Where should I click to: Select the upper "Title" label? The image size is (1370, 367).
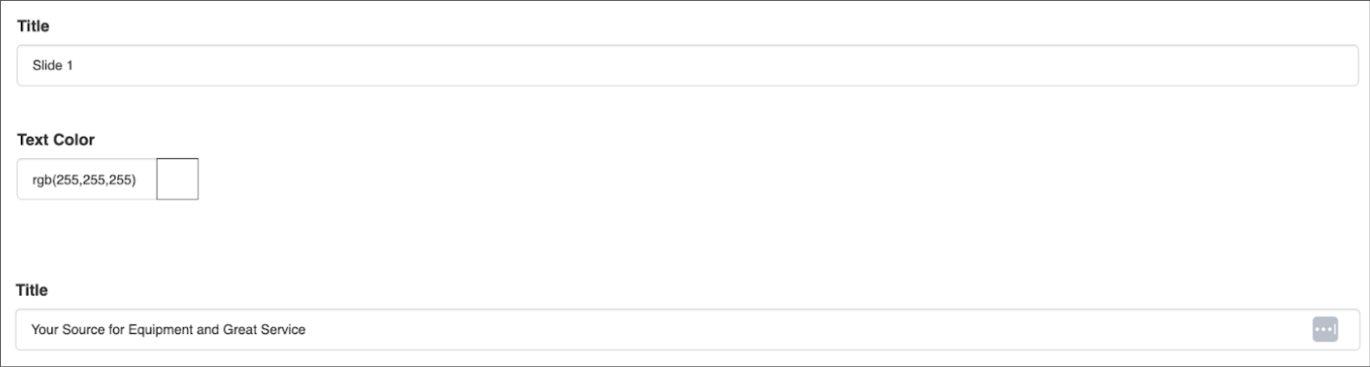33,26
